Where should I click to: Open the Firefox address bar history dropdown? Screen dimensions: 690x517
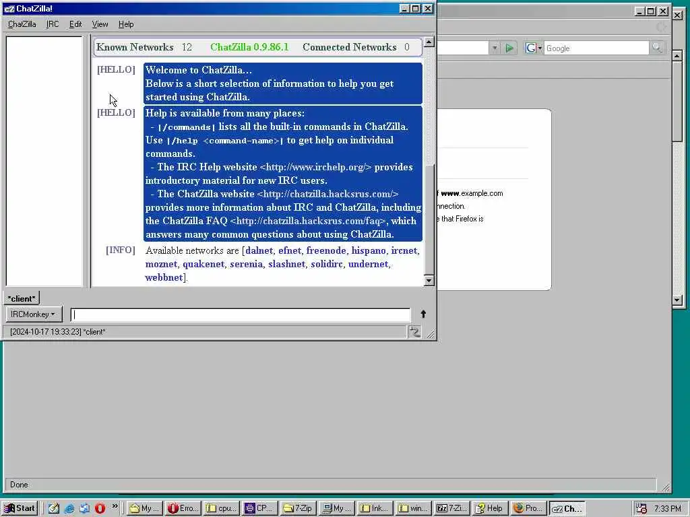494,48
